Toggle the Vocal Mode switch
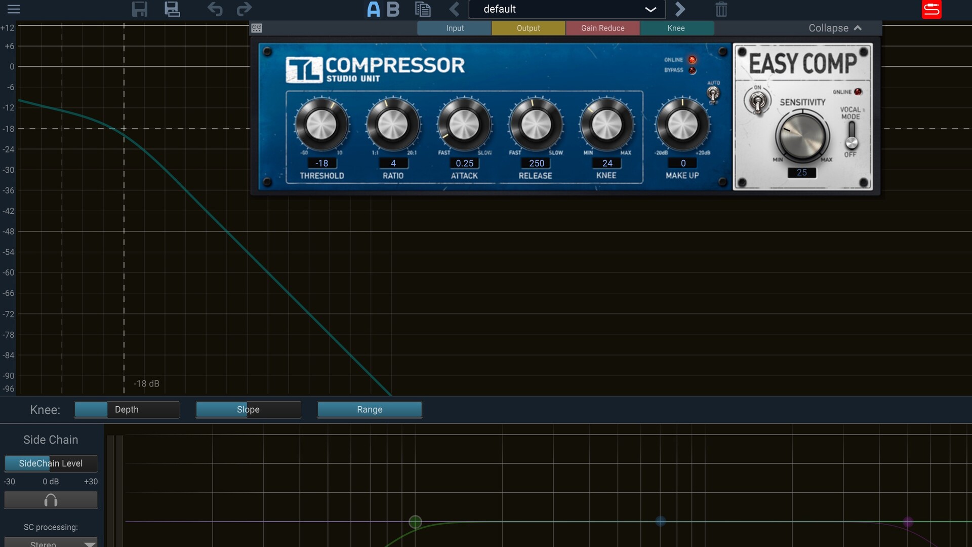Viewport: 972px width, 547px height. (852, 136)
